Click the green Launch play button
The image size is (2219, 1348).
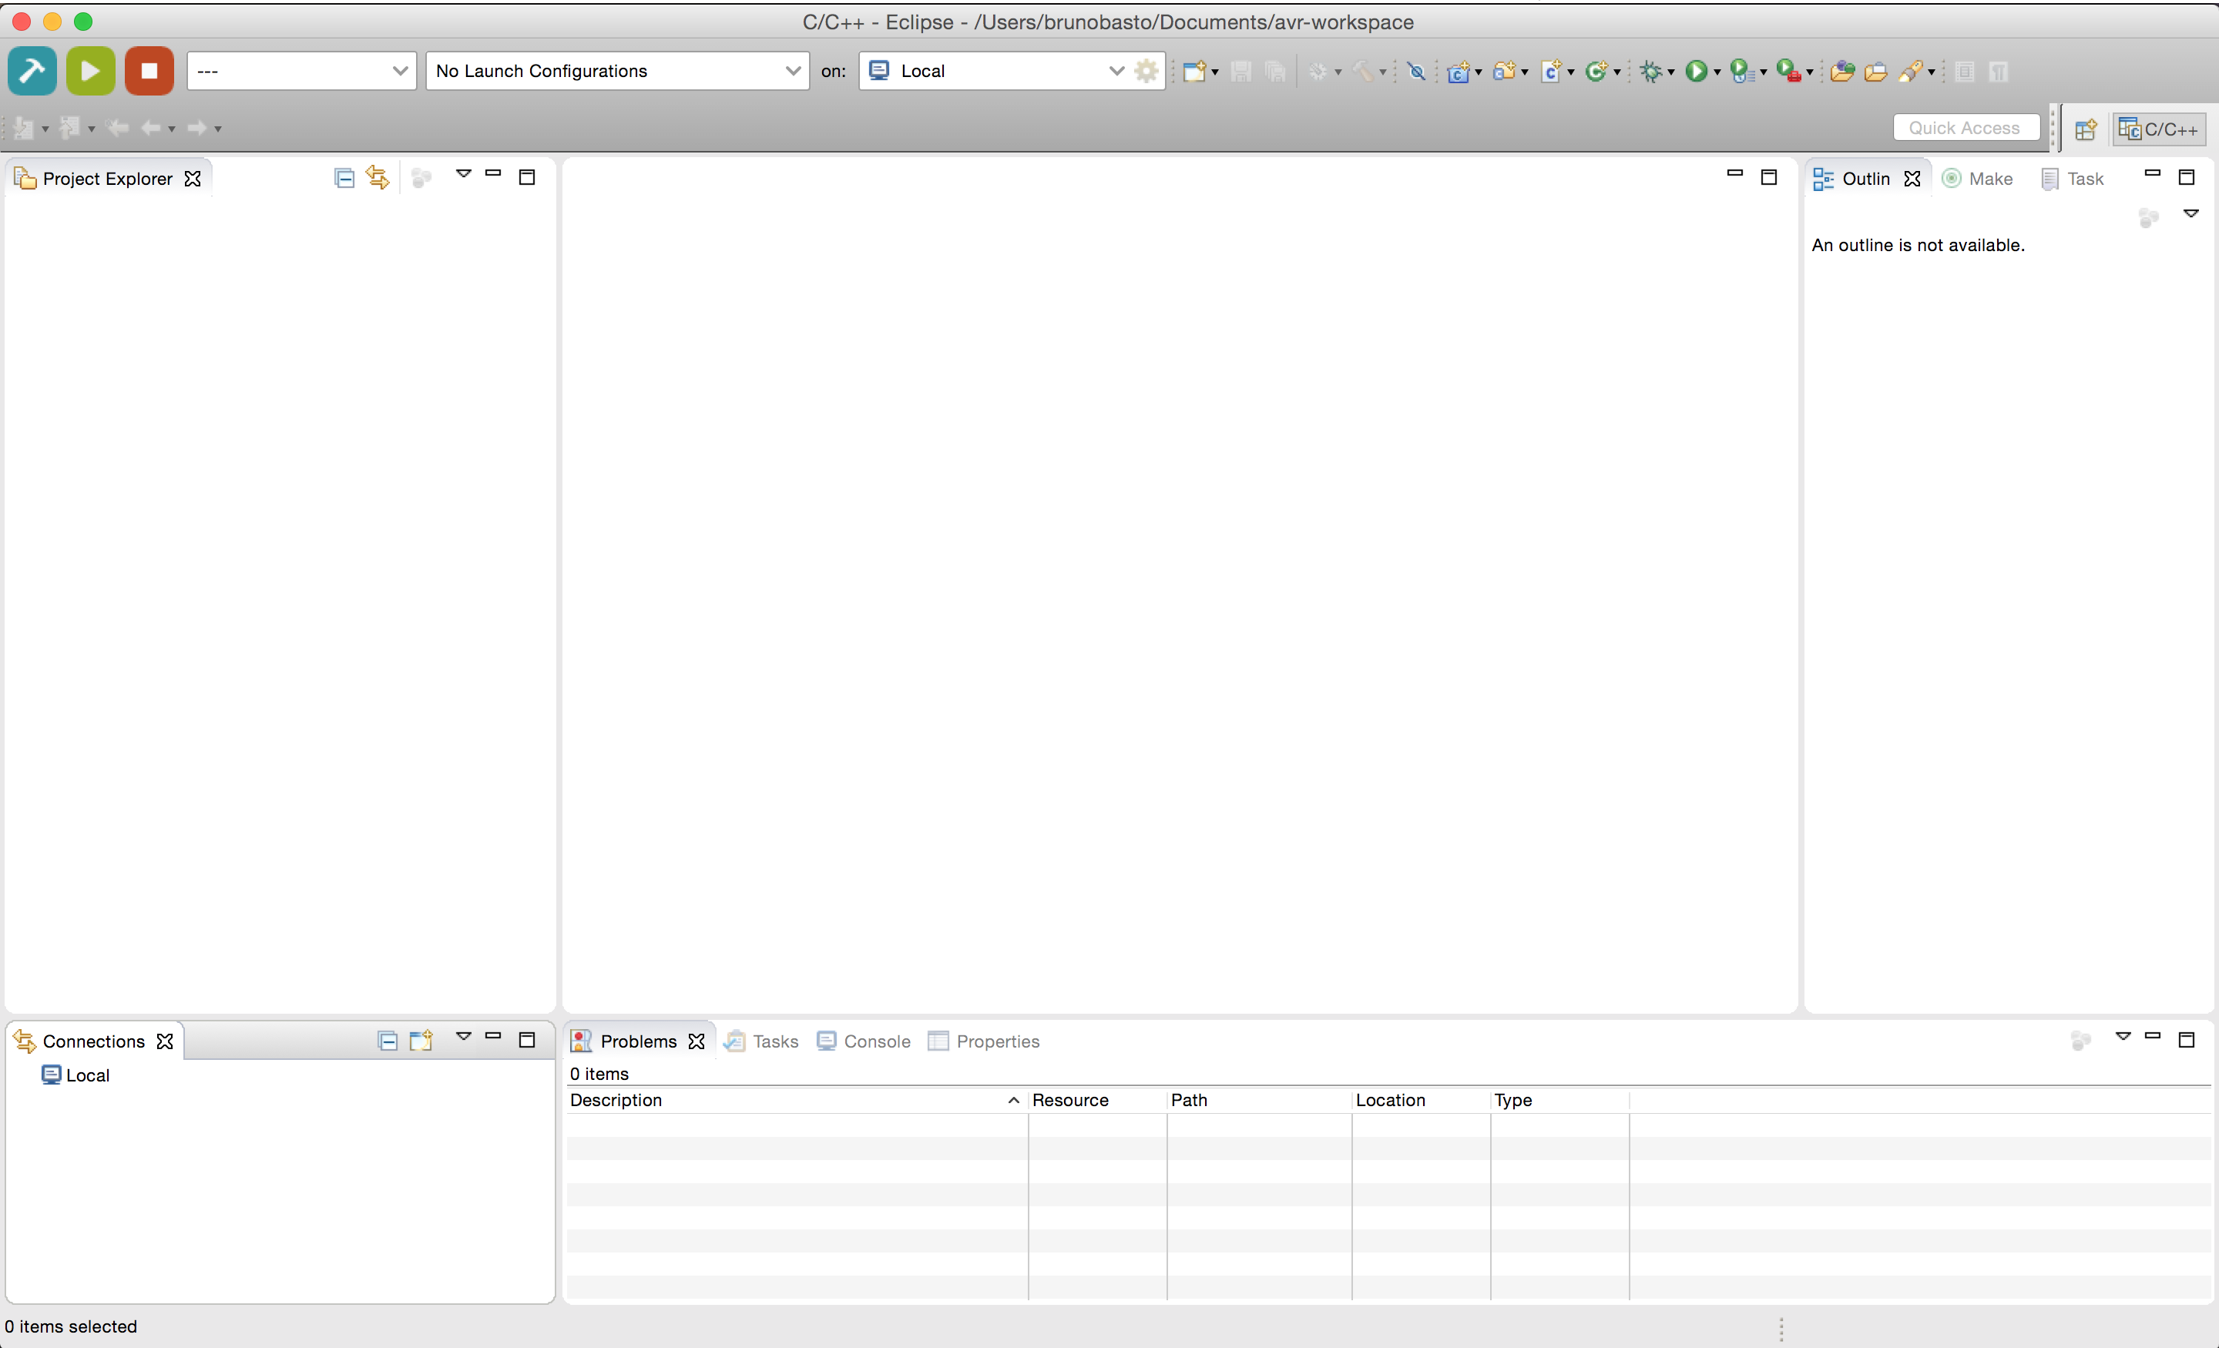(x=91, y=70)
